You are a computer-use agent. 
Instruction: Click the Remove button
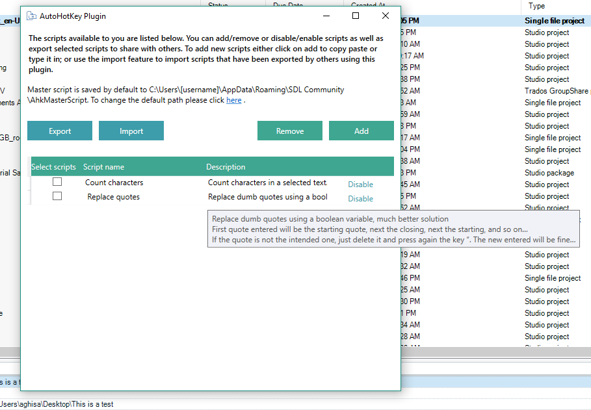[x=290, y=131]
